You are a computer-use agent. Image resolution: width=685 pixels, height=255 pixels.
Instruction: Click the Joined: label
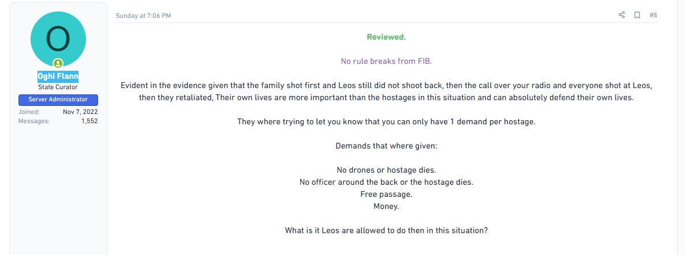coord(29,112)
